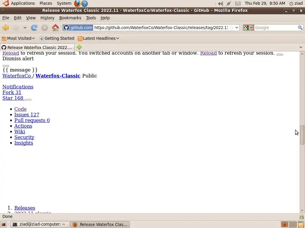Open a new tab with plus
The width and height of the screenshot is (305, 228).
pos(79,47)
